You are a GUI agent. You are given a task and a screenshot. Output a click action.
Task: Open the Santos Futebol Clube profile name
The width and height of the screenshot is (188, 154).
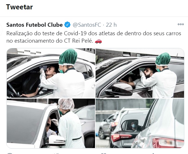(35, 25)
